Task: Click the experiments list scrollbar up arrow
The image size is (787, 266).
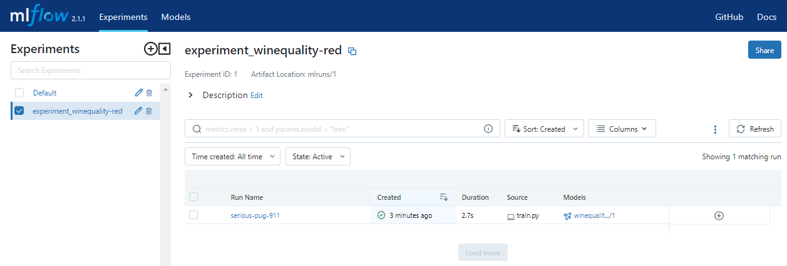Action: pos(166,89)
